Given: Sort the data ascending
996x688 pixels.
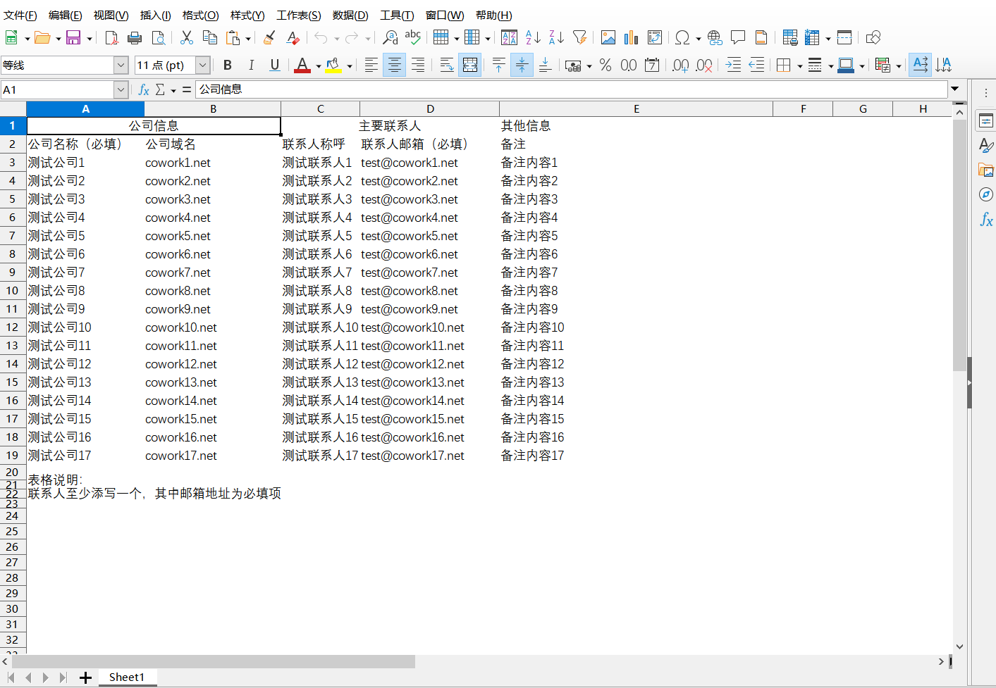Looking at the screenshot, I should point(532,37).
